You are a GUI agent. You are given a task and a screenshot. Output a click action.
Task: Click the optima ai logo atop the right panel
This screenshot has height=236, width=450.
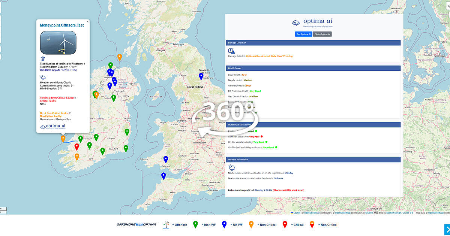pyautogui.click(x=312, y=22)
